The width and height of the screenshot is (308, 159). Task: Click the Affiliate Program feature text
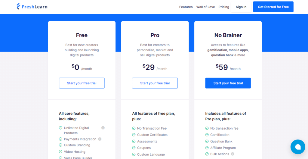[x=223, y=148]
